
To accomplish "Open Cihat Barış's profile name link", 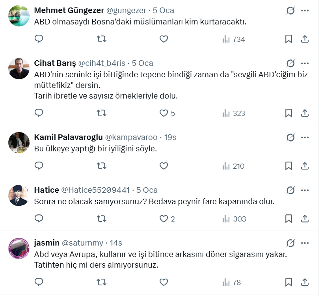I will pos(55,63).
